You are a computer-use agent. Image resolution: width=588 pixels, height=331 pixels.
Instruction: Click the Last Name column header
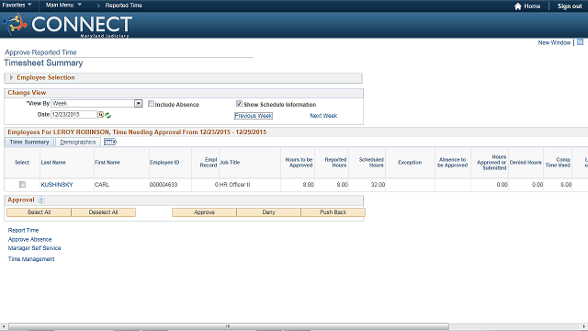tap(53, 163)
